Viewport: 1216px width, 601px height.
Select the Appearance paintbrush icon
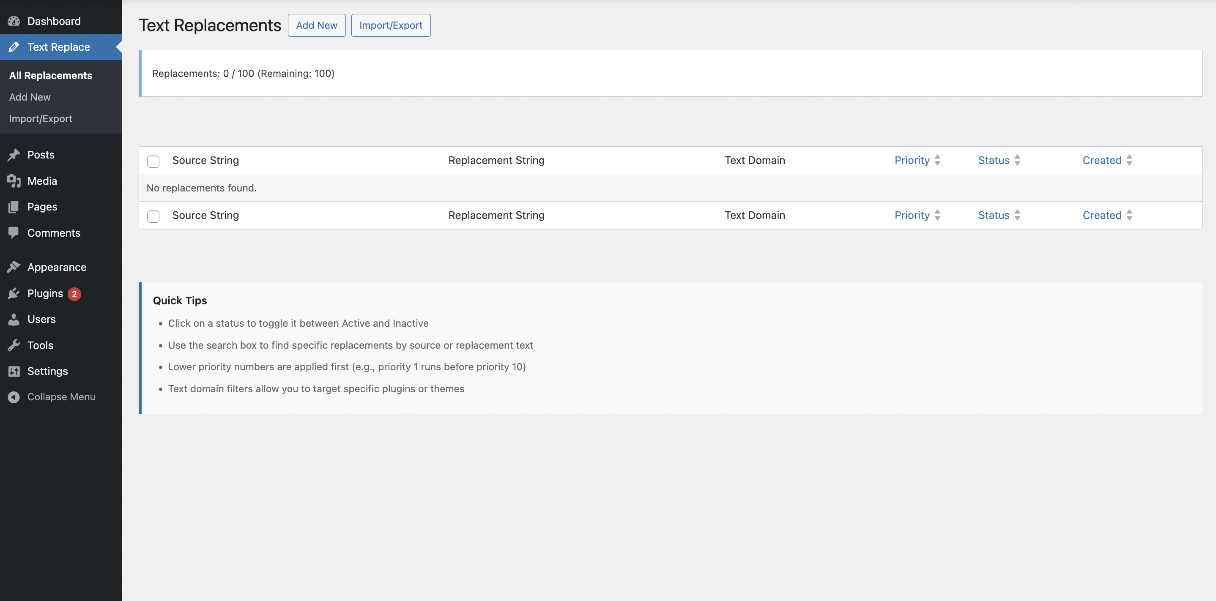coord(14,267)
